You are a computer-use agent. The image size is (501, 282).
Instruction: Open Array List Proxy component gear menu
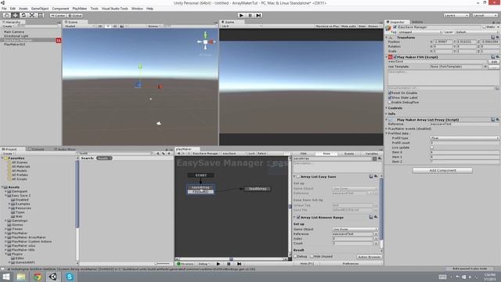pyautogui.click(x=498, y=120)
